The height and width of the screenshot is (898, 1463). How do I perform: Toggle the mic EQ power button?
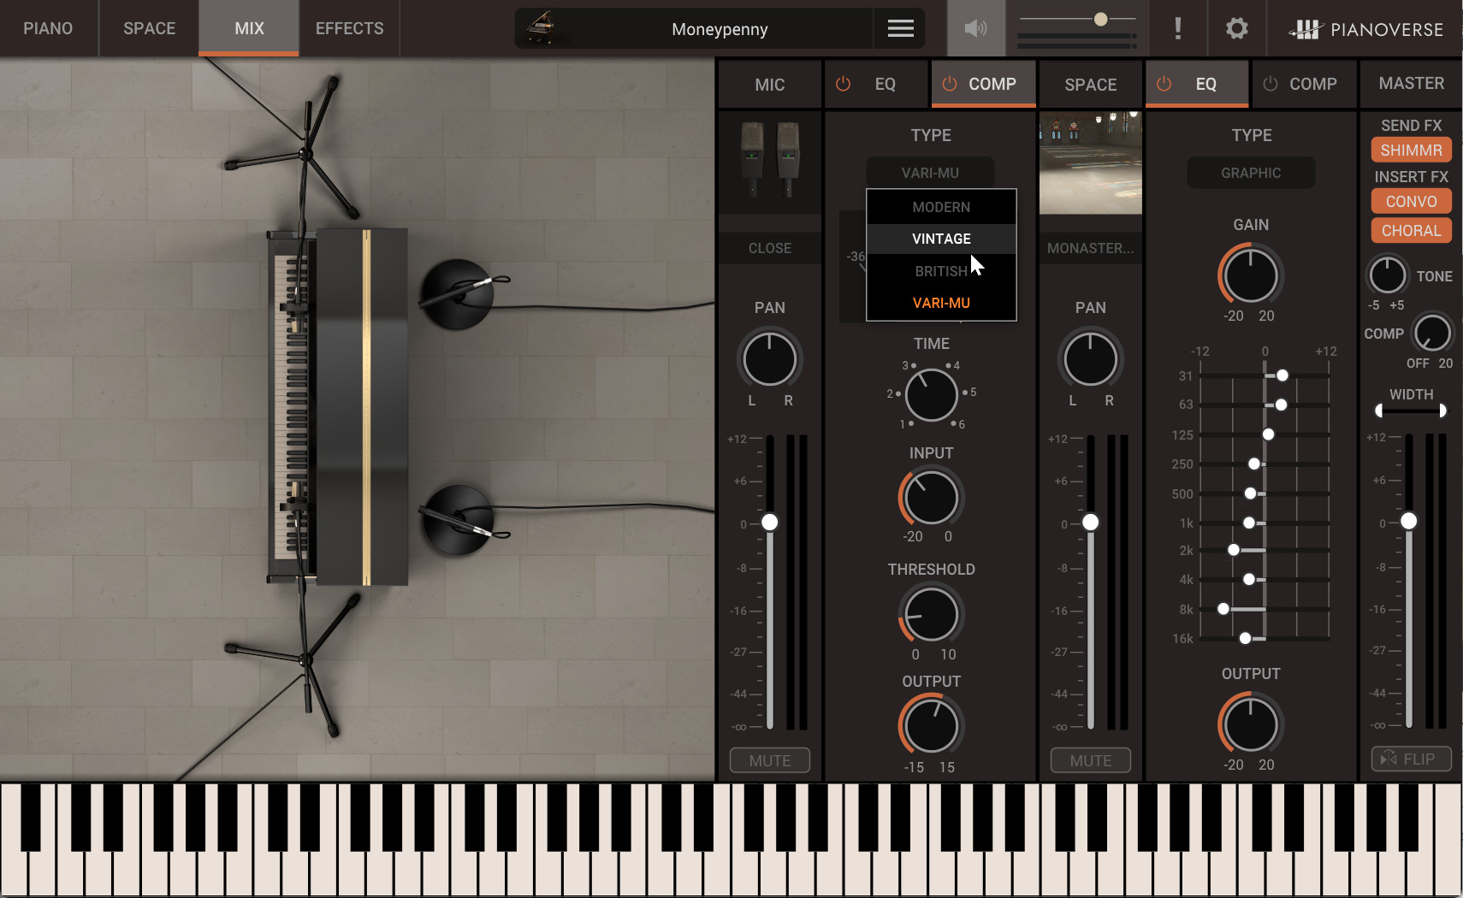tap(843, 84)
